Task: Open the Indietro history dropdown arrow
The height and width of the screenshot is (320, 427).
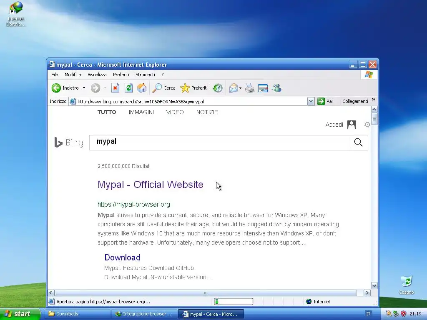Action: pos(84,88)
